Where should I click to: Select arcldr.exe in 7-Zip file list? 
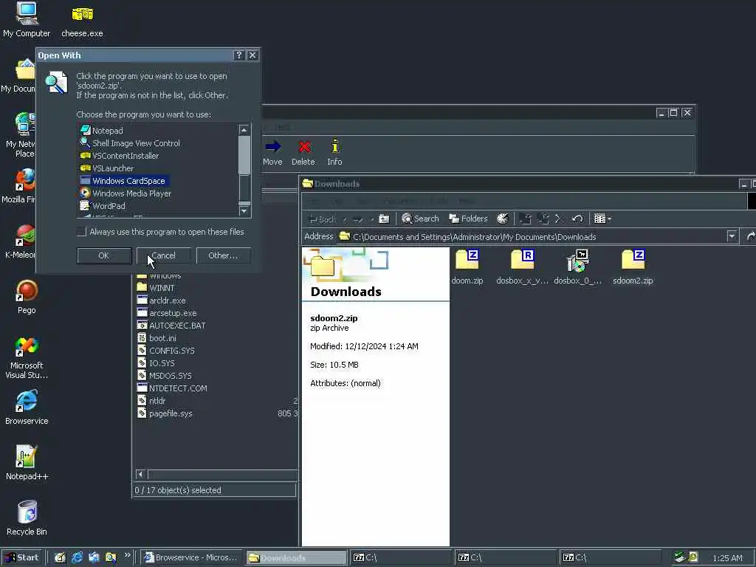[161, 300]
